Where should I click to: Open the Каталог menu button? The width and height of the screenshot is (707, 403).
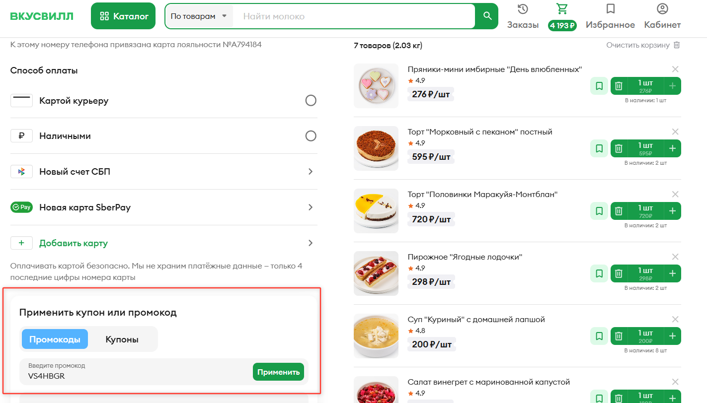point(123,16)
